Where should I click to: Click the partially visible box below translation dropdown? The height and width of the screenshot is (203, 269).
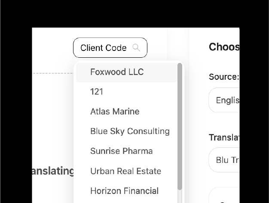click(x=224, y=196)
